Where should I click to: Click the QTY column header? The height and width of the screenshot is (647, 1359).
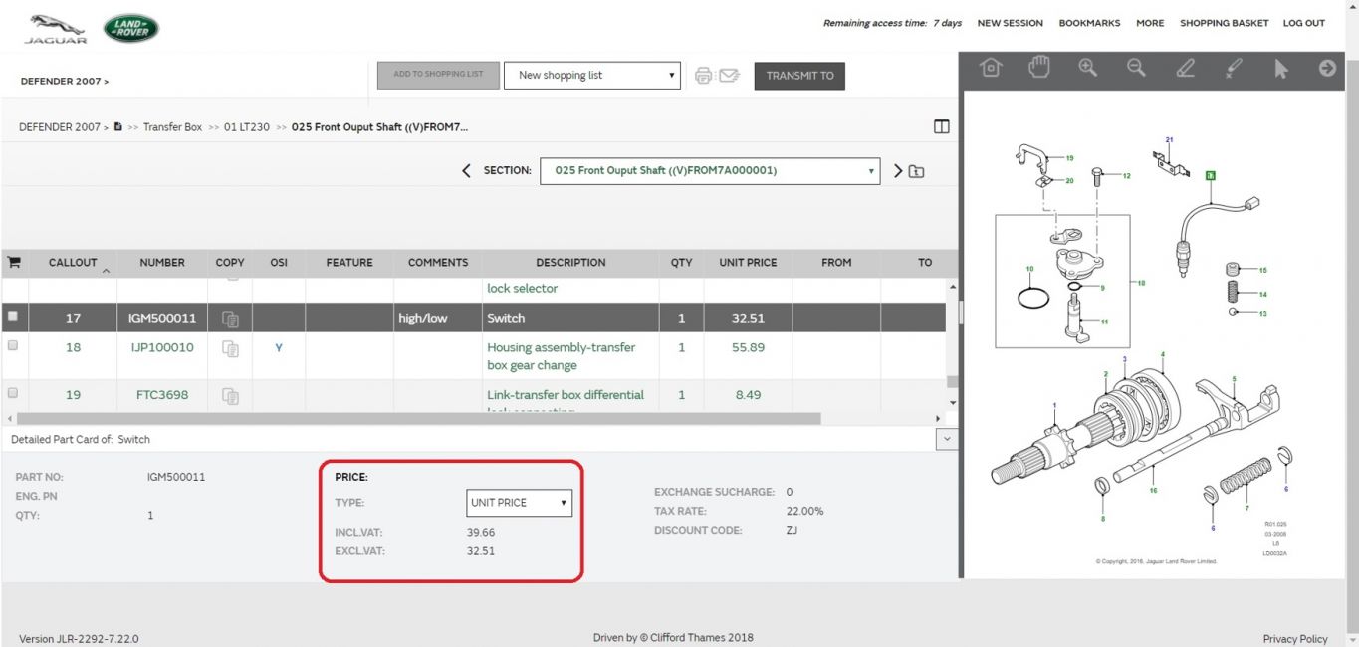pos(681,263)
